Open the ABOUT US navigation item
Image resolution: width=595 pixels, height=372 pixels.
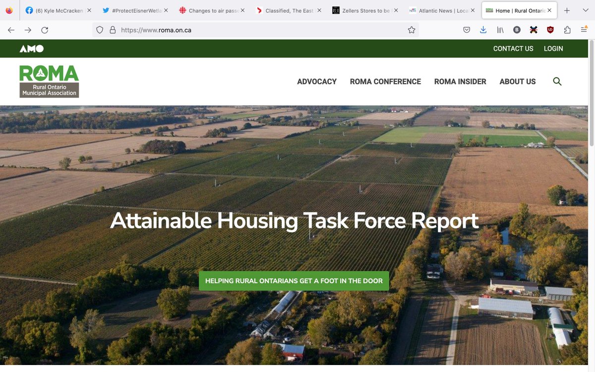518,81
